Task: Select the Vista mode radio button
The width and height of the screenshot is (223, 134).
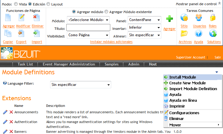Action: pos(16,4)
